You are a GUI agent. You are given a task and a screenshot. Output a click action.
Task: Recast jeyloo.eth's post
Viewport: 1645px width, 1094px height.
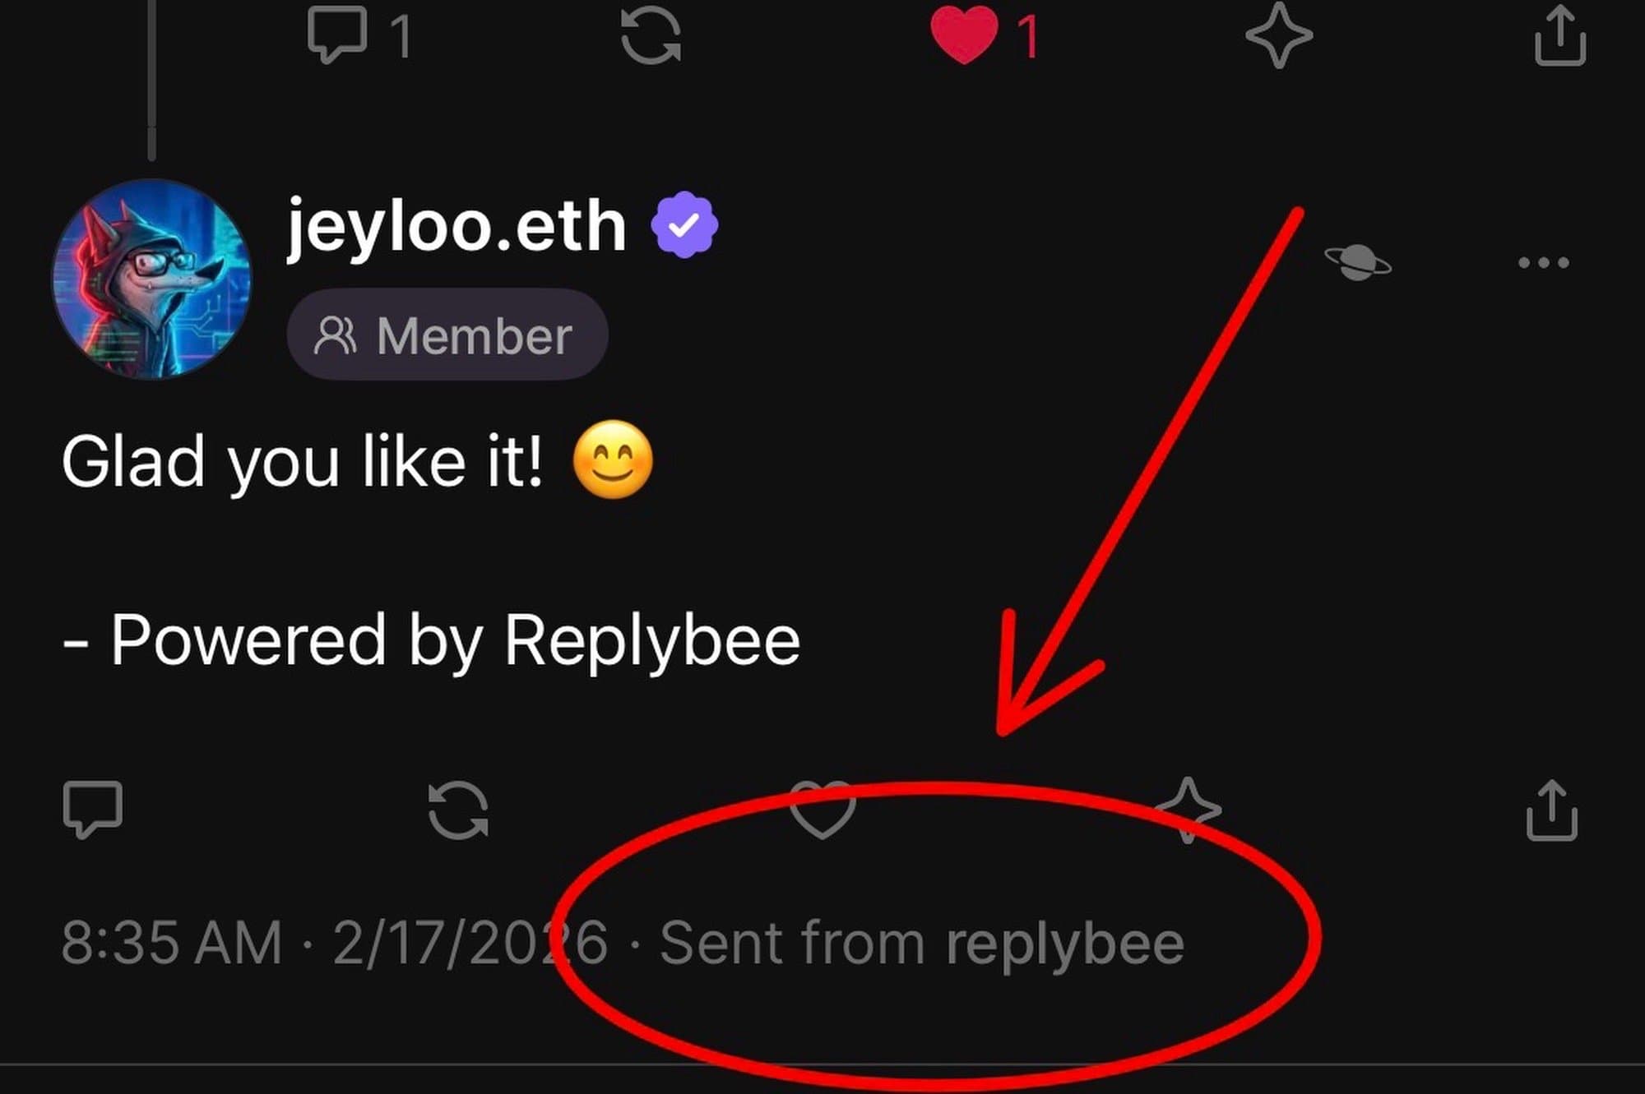[x=458, y=810]
